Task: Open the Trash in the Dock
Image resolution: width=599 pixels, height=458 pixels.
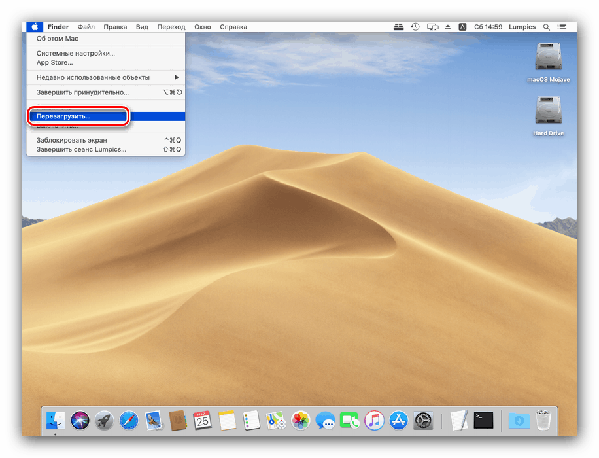Action: pos(543,420)
